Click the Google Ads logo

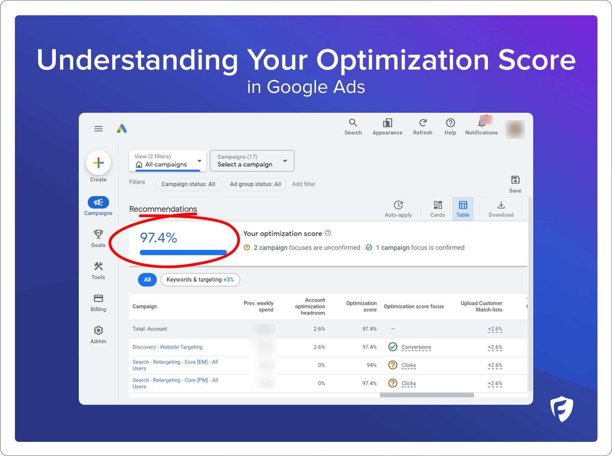(x=122, y=129)
